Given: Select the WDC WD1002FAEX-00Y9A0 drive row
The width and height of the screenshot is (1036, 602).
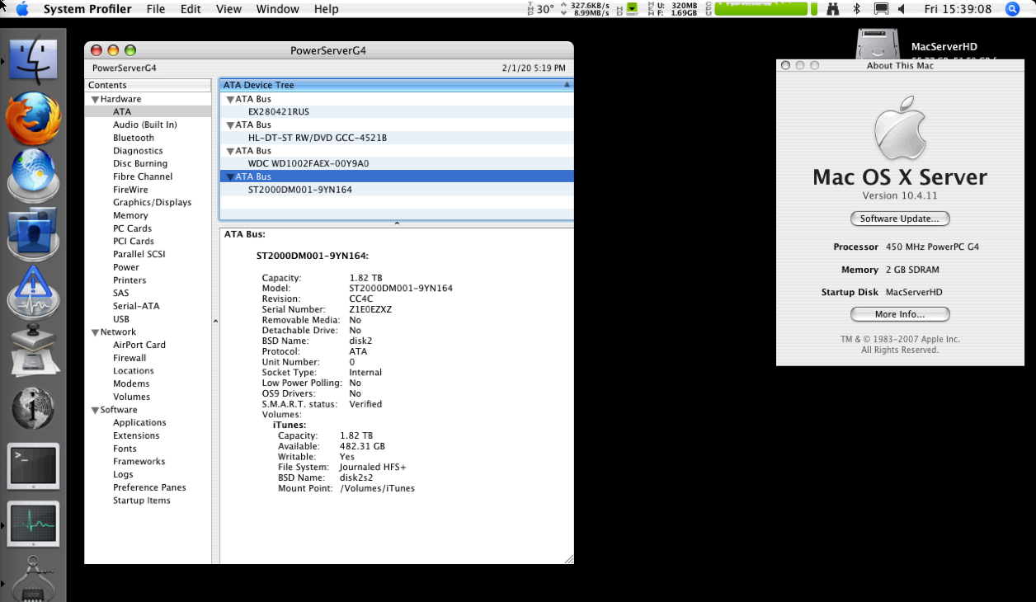Looking at the screenshot, I should (396, 163).
